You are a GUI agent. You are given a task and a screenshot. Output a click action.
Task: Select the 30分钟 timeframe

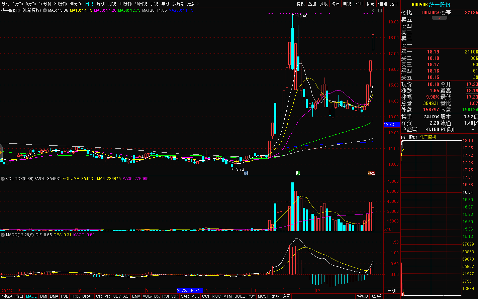[61, 4]
